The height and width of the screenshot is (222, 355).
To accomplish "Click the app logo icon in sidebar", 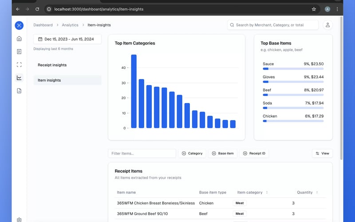I will tap(19, 25).
